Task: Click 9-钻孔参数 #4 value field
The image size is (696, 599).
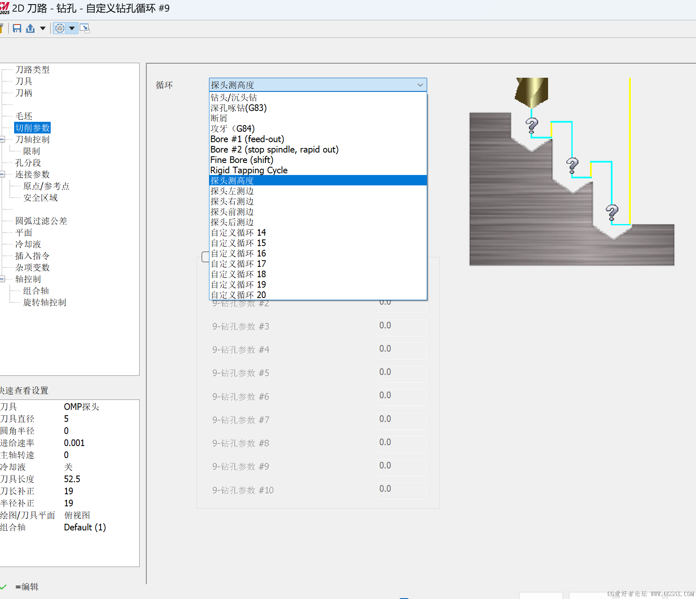Action: [402, 350]
